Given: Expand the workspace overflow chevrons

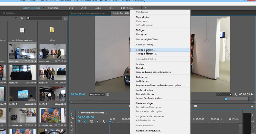Looking at the screenshot, I should tap(145, 8).
